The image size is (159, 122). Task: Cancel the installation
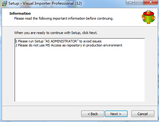pyautogui.click(x=143, y=114)
